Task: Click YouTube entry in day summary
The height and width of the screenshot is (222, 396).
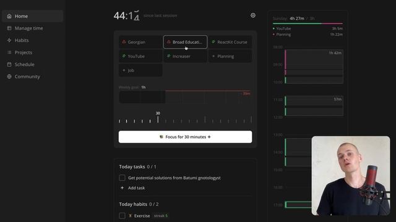Action: pyautogui.click(x=308, y=29)
